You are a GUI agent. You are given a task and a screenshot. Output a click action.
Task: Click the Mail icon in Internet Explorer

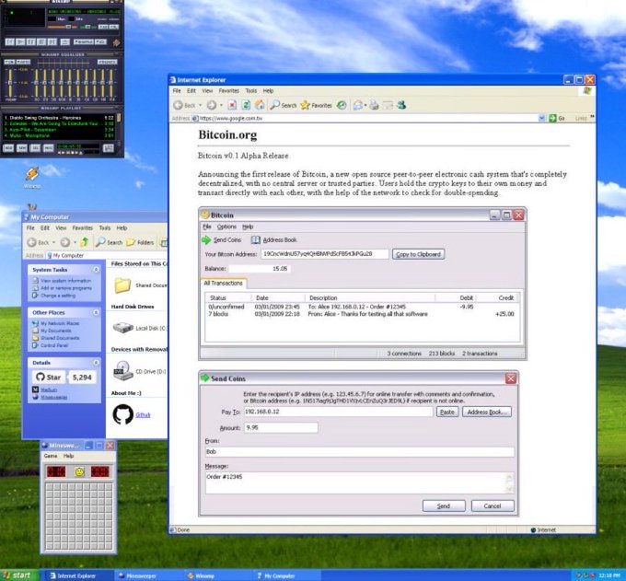[358, 105]
